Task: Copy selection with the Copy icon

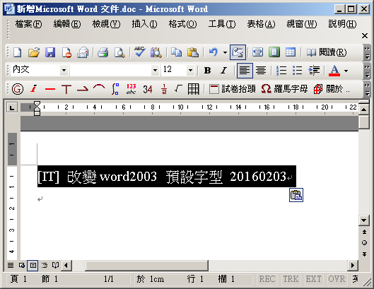Action: [177, 52]
